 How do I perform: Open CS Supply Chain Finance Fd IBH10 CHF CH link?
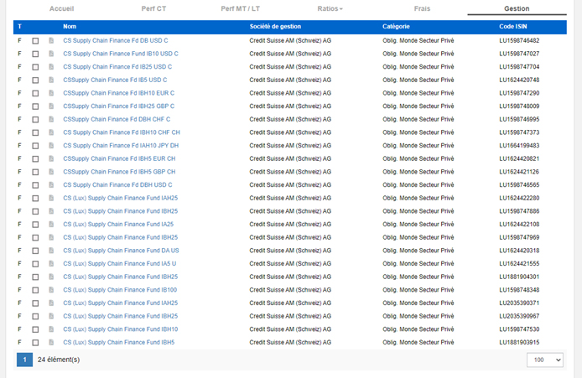(x=122, y=132)
